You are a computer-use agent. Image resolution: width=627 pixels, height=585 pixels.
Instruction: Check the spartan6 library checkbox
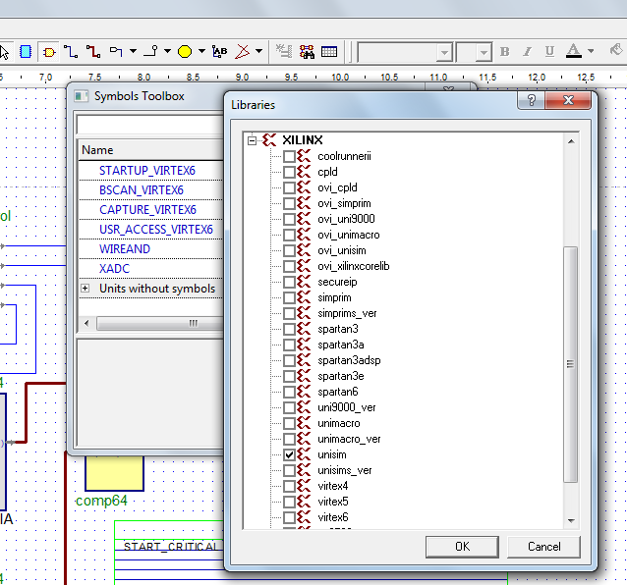pos(289,392)
